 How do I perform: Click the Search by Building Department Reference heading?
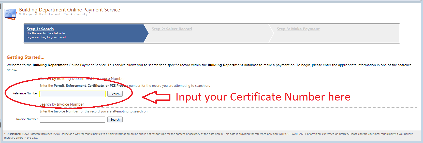point(82,79)
